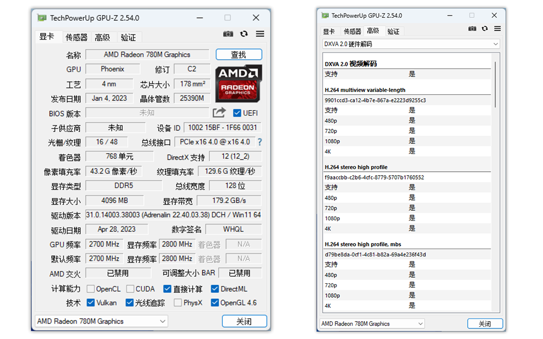Screen dimensions: 543x339
Task: Click BIOS export share arrow icon
Action: pyautogui.click(x=219, y=113)
